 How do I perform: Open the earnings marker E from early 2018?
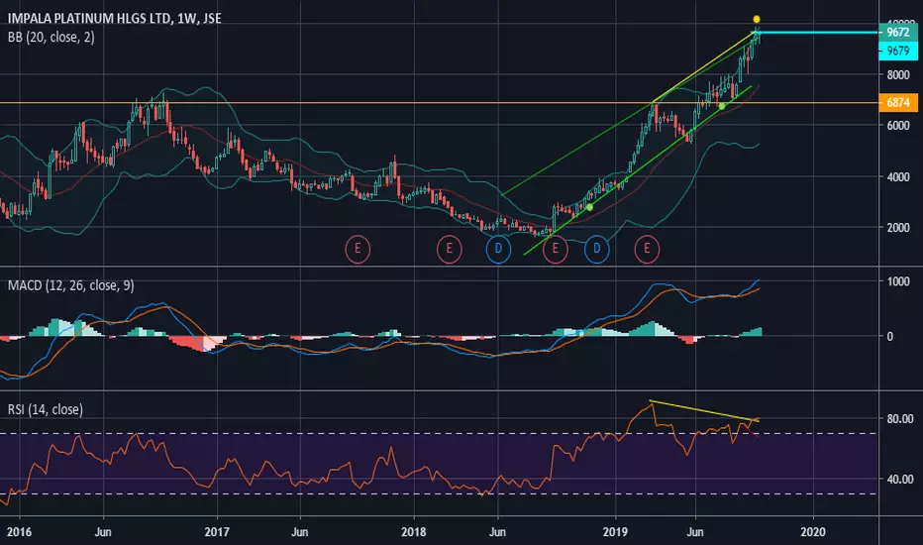[450, 249]
